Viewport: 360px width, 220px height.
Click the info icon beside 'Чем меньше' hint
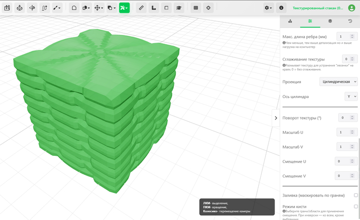pos(284,43)
